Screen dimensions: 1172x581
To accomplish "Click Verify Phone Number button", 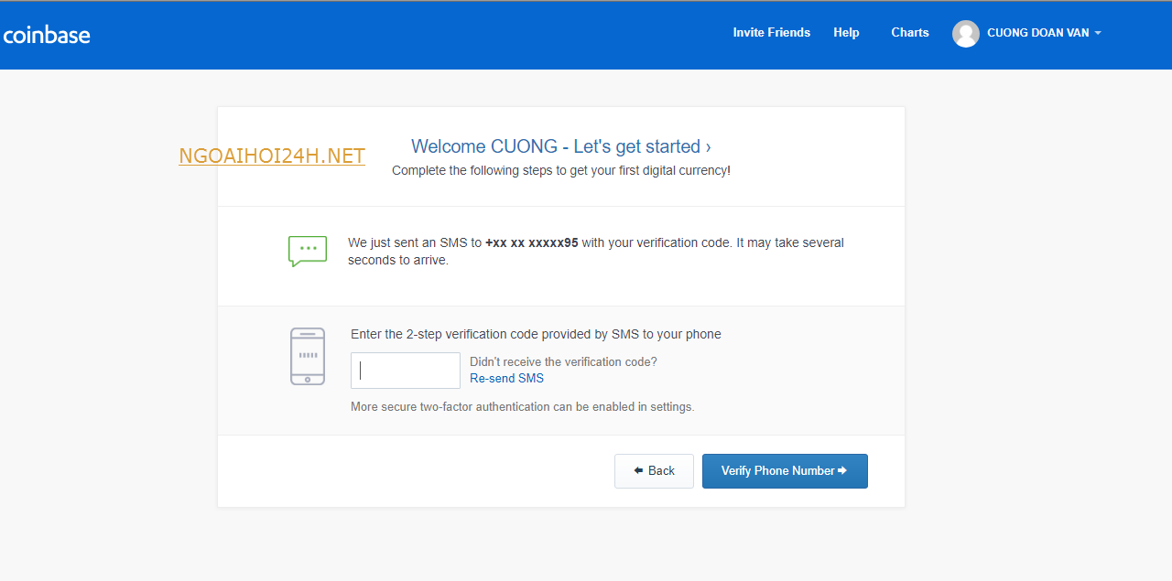I will coord(785,471).
